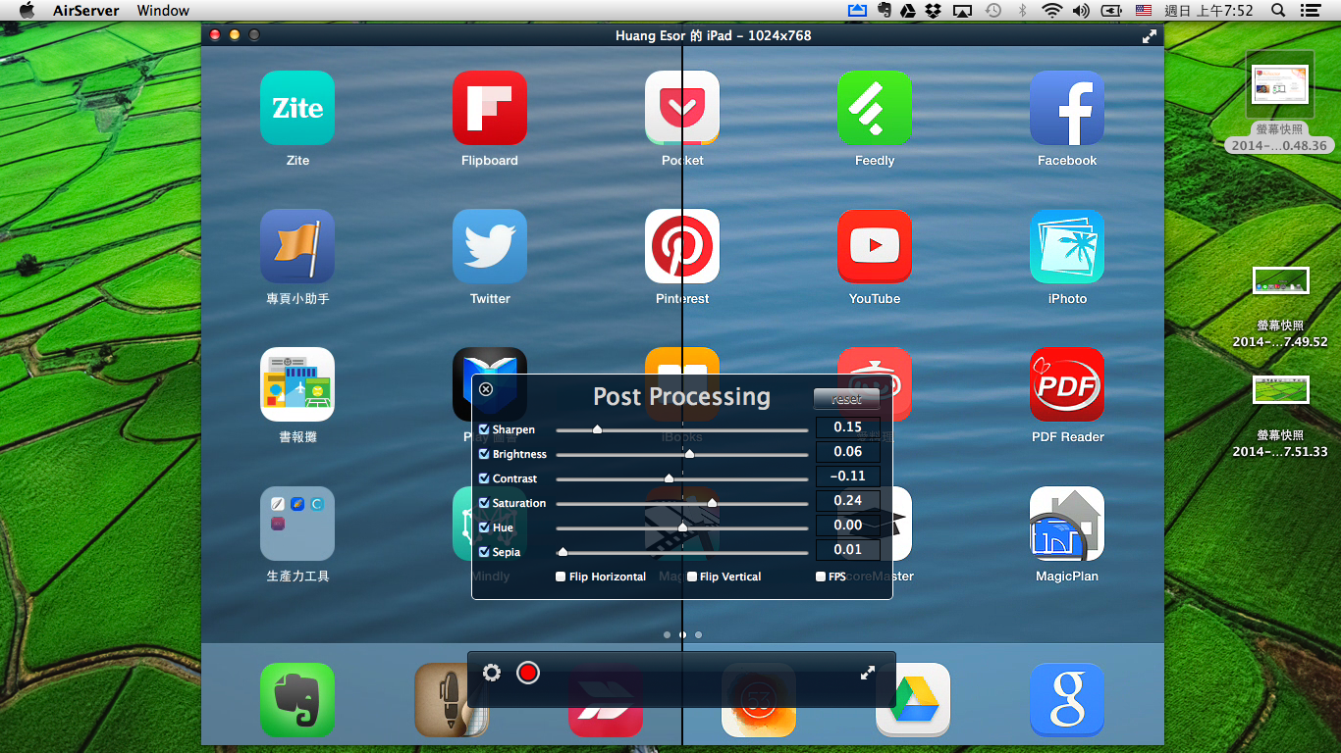Click the fullscreen arrows in AirServer toolbar
The image size is (1341, 753).
pos(868,673)
